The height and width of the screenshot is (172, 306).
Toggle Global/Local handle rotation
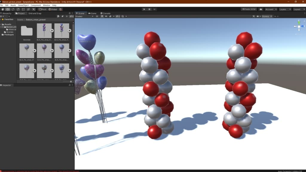53,9
